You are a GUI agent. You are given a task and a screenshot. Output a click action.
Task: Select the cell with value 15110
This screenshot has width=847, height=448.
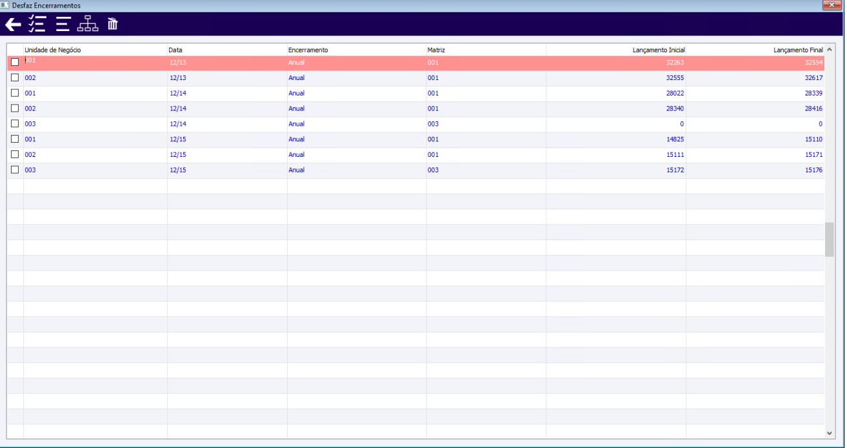[x=755, y=139]
